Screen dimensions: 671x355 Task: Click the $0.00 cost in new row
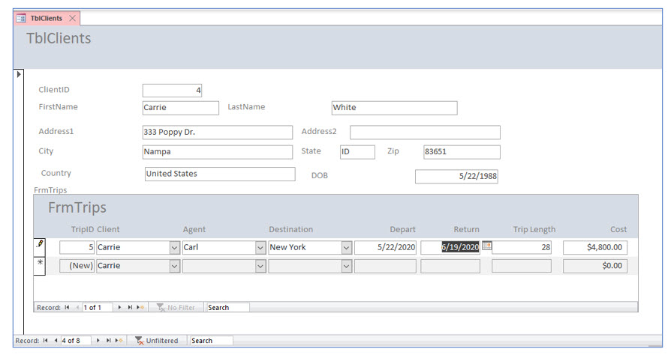pos(595,266)
